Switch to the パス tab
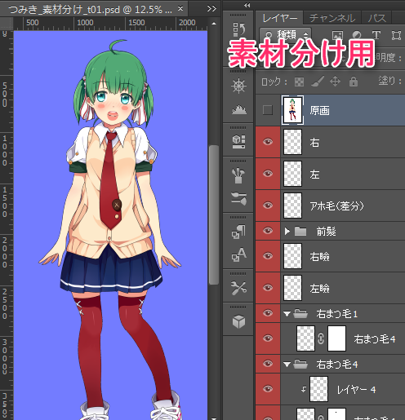This screenshot has height=420, width=405. [x=377, y=18]
